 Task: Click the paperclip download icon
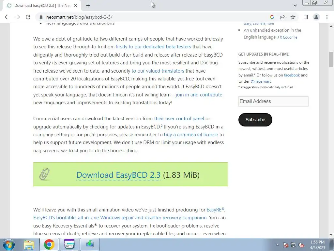tap(44, 174)
